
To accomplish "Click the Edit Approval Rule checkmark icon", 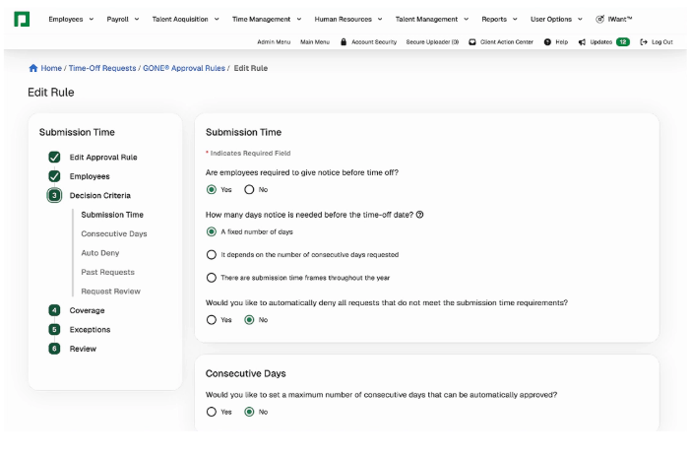I will coord(54,157).
